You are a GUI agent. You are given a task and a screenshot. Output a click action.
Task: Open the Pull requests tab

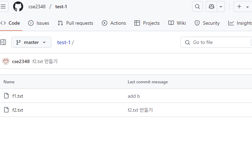pyautogui.click(x=75, y=23)
